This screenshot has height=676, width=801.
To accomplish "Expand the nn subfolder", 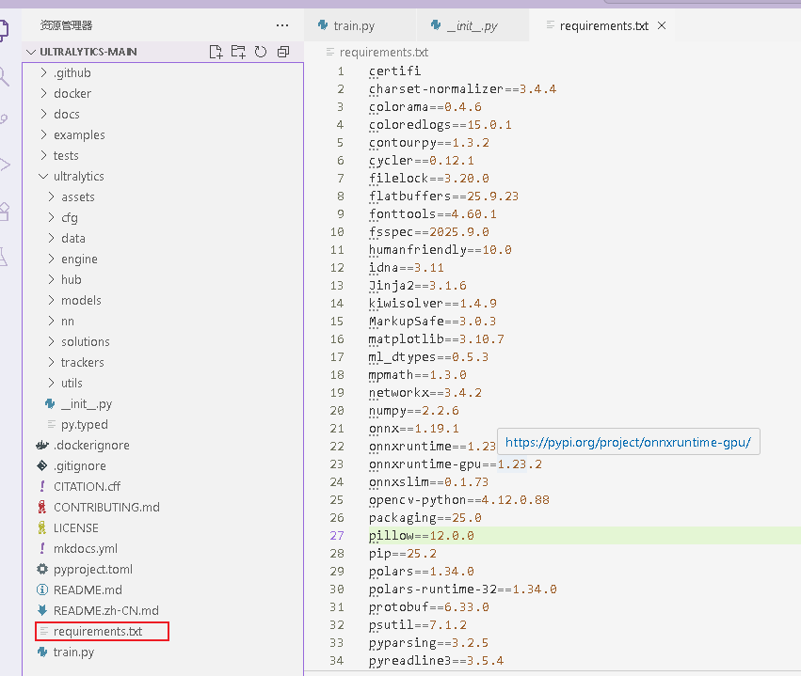I will click(x=68, y=321).
